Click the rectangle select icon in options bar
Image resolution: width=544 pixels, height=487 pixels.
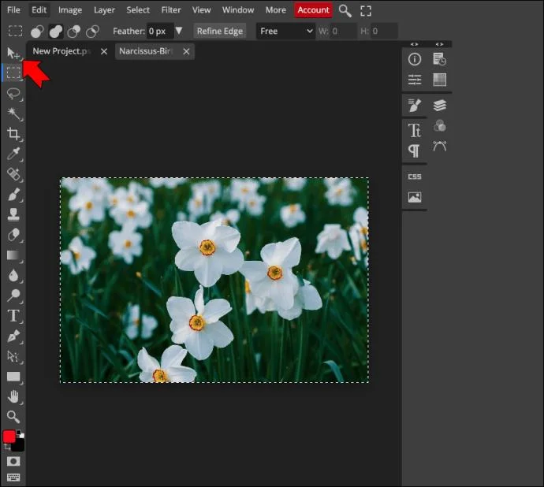15,31
